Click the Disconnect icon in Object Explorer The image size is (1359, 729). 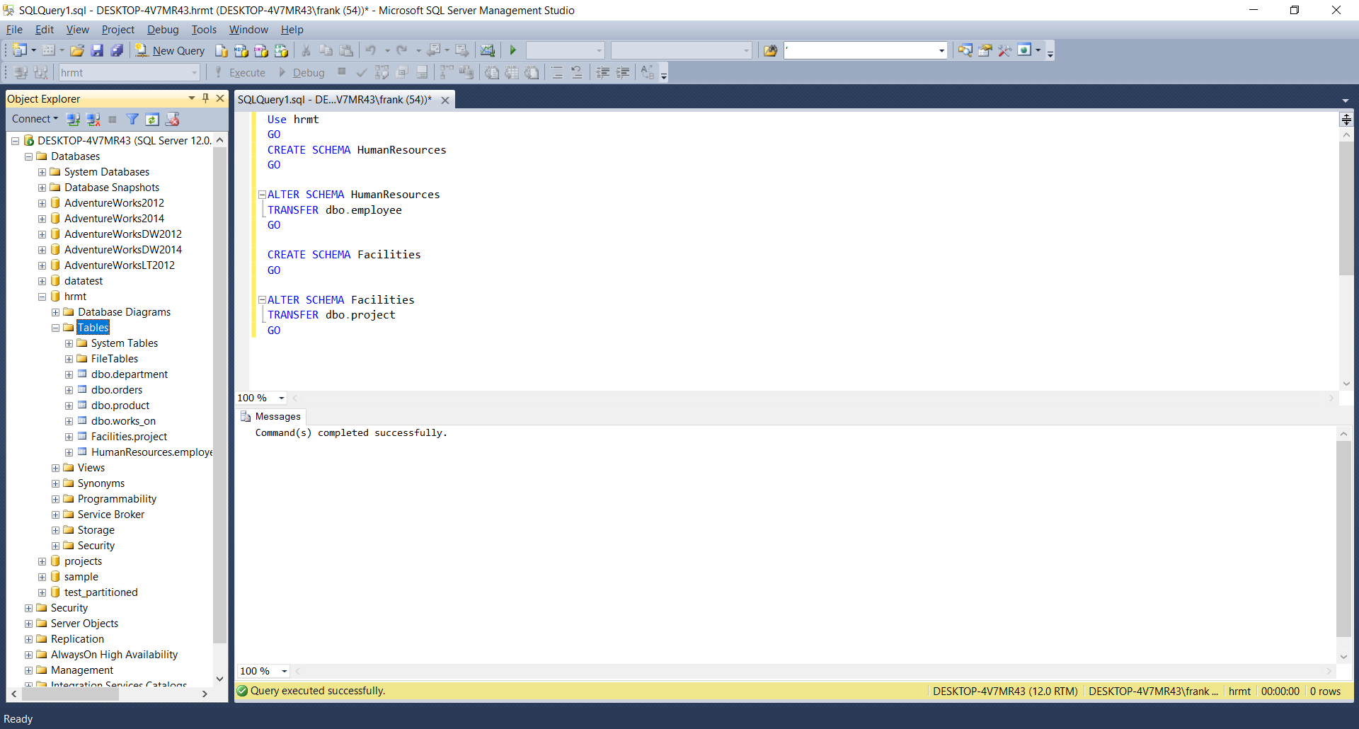(93, 119)
